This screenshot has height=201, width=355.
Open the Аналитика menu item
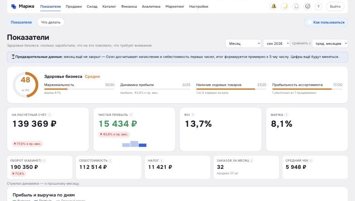(x=151, y=6)
